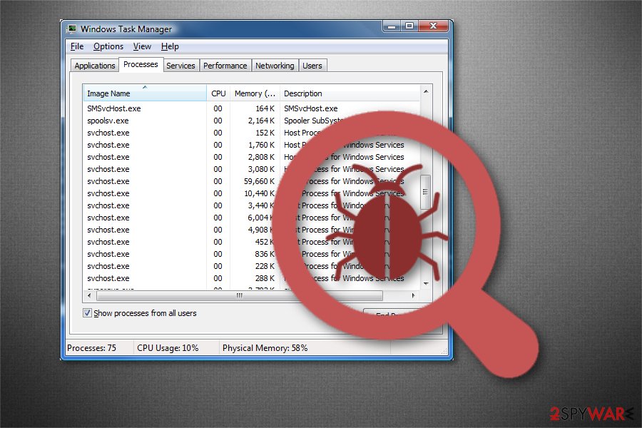642x428 pixels.
Task: Select svchost.exe using 2,808 K memory
Action: (x=251, y=157)
